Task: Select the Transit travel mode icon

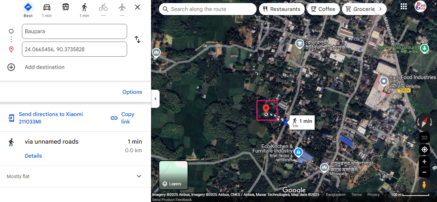Action: [66, 7]
